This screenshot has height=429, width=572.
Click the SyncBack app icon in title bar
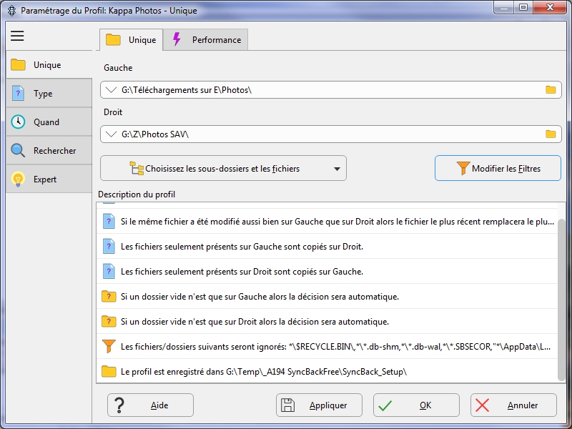pos(11,10)
